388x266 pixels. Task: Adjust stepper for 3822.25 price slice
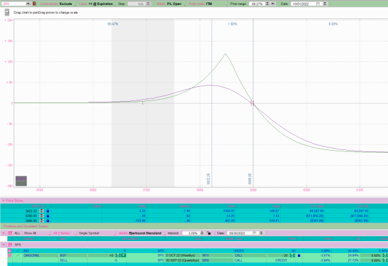pyautogui.click(x=42, y=211)
